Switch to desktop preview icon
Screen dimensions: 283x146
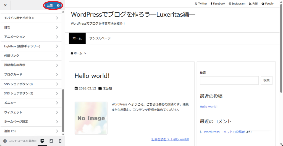[42, 141]
